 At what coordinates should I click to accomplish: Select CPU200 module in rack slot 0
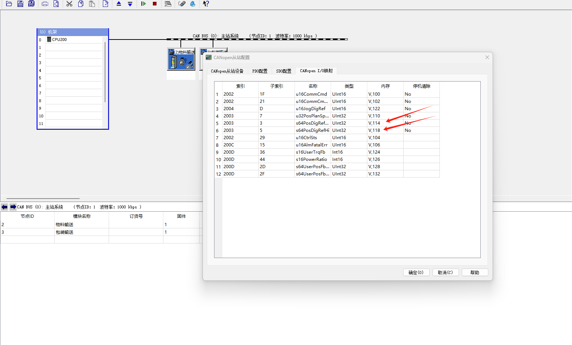click(x=74, y=40)
